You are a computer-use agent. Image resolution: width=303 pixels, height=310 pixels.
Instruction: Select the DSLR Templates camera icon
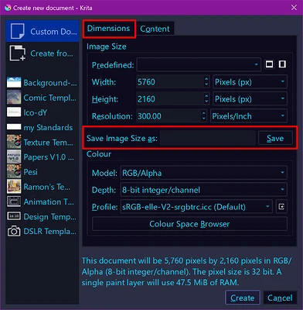point(14,231)
